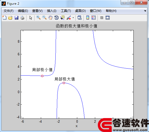Viewport: 149px width, 132px height.
Task: Activate the Zoom In magnifier tool
Action: coord(38,18)
